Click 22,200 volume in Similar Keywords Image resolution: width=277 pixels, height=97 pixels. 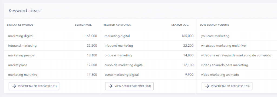[92, 46]
